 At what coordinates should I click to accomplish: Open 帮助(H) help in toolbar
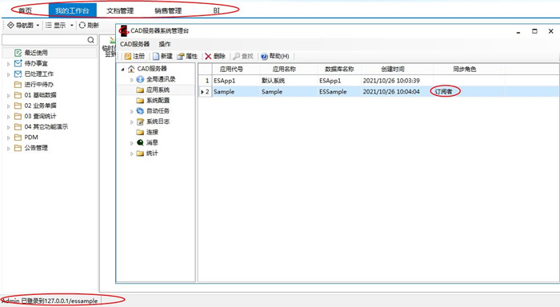point(274,56)
